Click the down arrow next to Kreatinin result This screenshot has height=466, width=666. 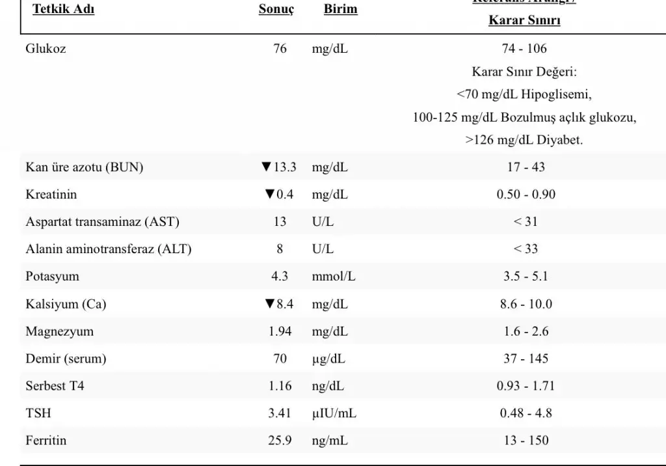point(270,195)
